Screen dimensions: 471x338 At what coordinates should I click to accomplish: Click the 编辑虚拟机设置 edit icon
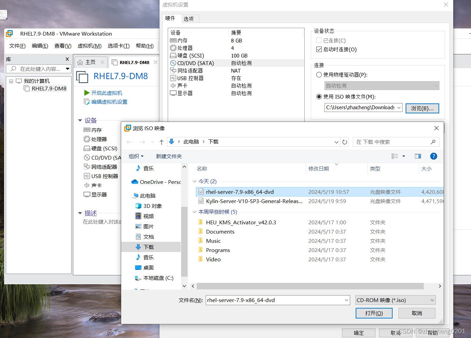click(x=87, y=102)
